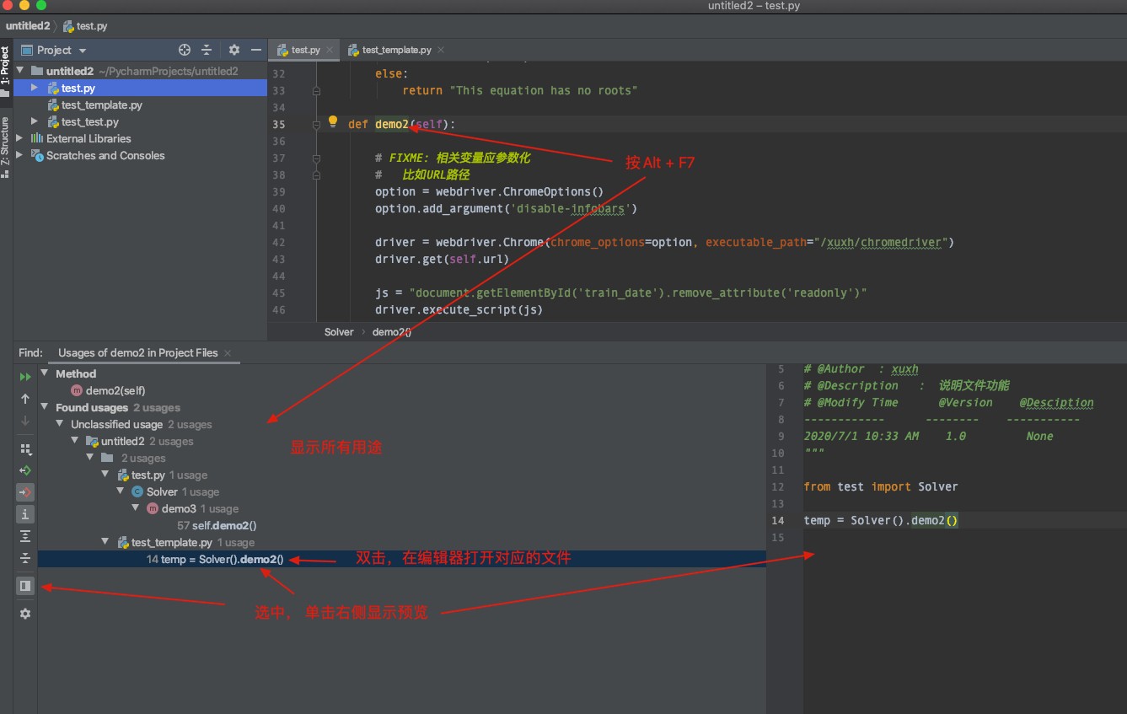Click test.py in top navigation bar
Screen dimensions: 1127x714
click(x=84, y=26)
